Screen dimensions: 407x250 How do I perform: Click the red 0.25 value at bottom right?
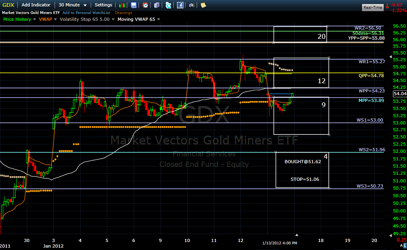coord(402,240)
